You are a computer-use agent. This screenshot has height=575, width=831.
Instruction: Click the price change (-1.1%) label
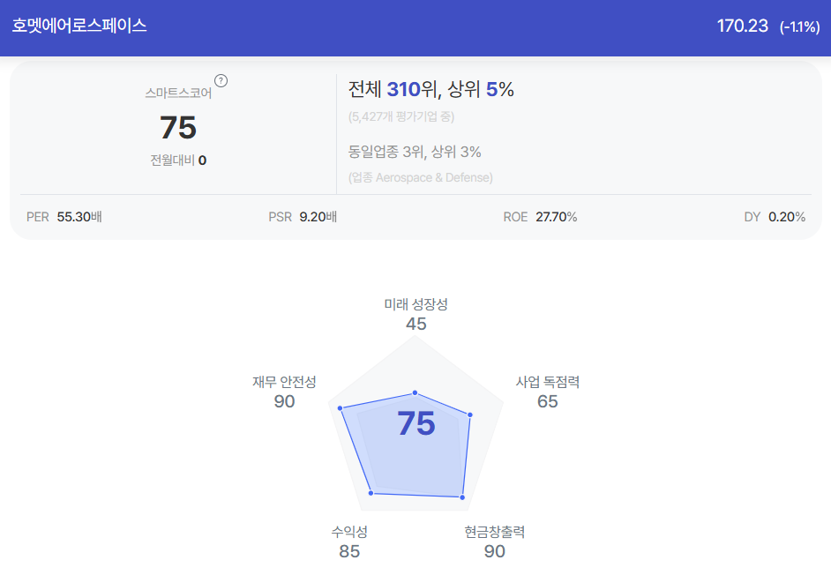(800, 27)
